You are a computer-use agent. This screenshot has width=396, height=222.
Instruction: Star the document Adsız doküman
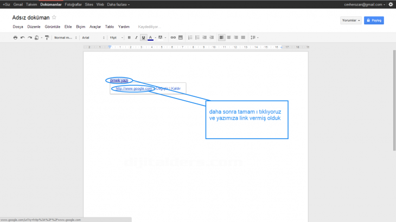tap(54, 17)
